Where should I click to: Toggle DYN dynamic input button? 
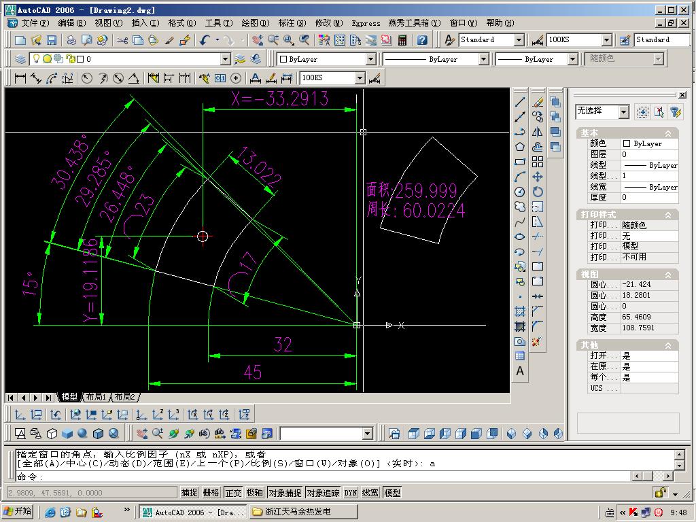click(351, 493)
